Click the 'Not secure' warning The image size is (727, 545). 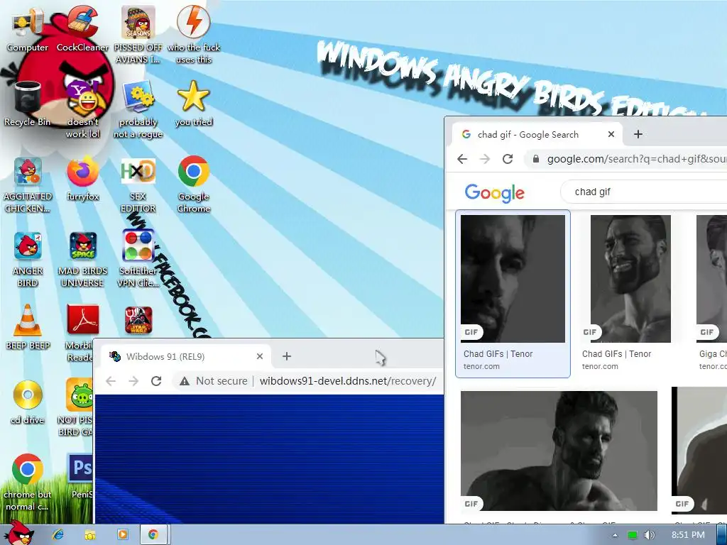click(x=214, y=381)
